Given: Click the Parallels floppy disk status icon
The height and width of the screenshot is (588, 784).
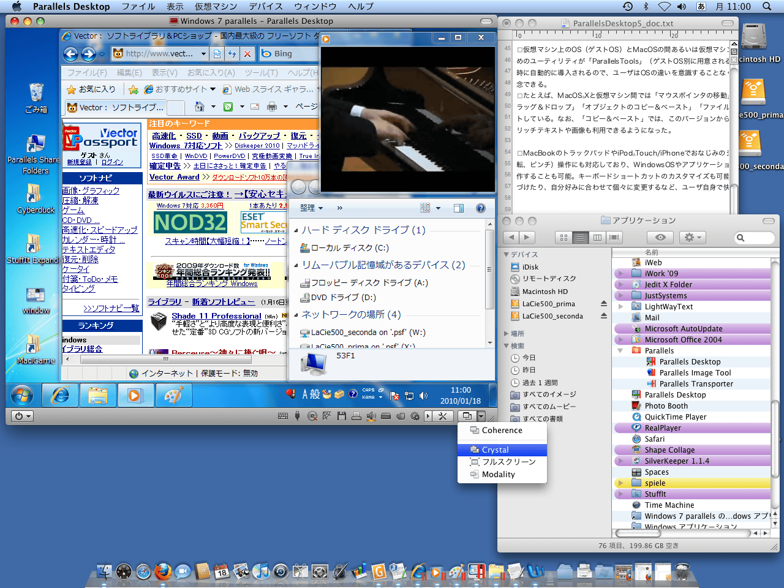Looking at the screenshot, I should pos(341,416).
